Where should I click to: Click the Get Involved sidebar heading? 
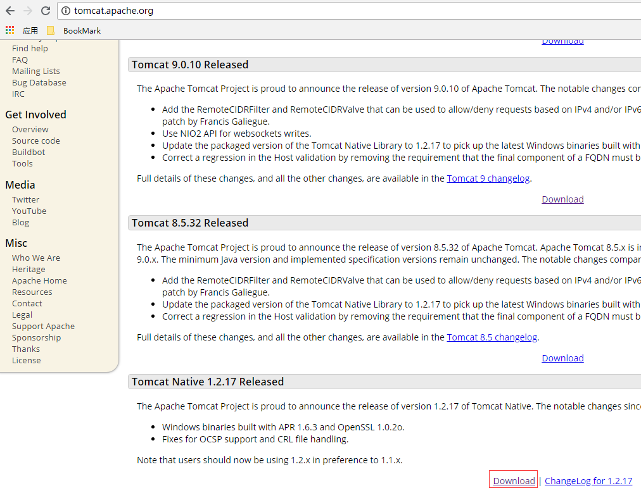(x=35, y=115)
